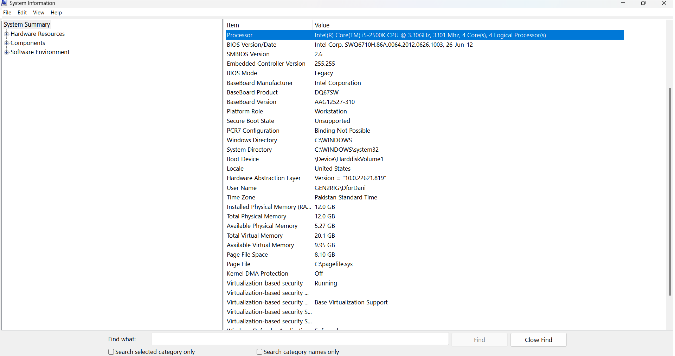
Task: Select the Kernel DMA Protection row
Action: point(425,273)
